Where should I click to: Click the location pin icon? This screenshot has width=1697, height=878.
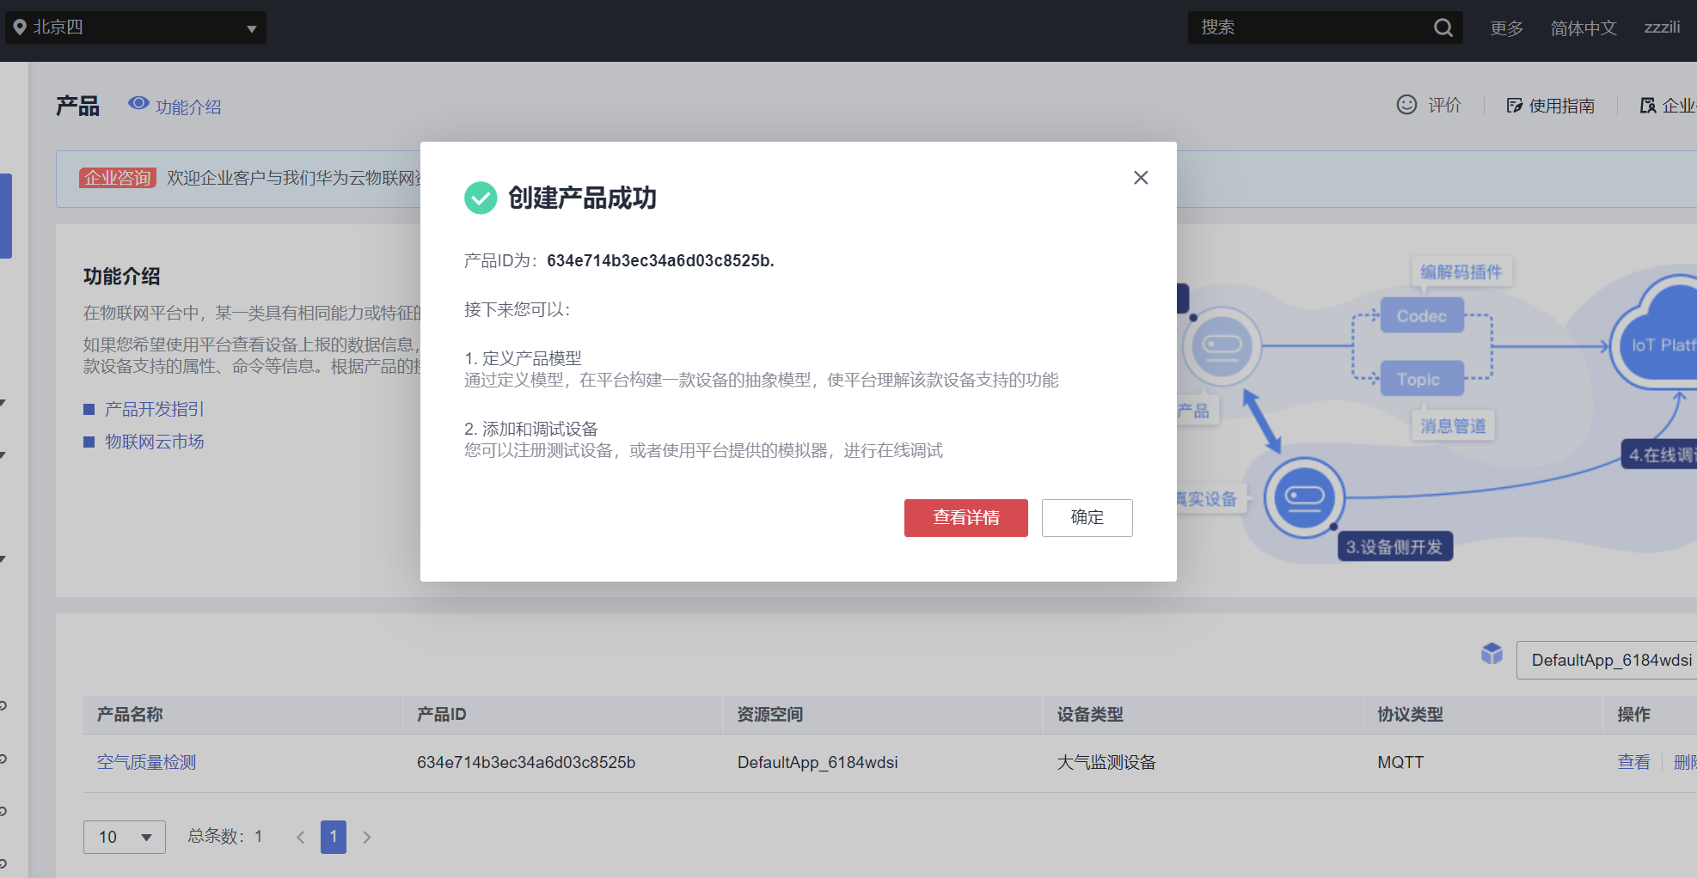(20, 27)
